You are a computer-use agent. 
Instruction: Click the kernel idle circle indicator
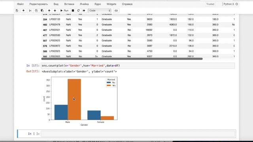pyautogui.click(x=237, y=4)
